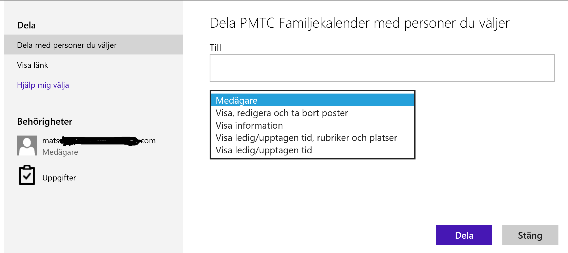Screen dimensions: 568x253
Task: Click the Till field label
Action: (215, 48)
